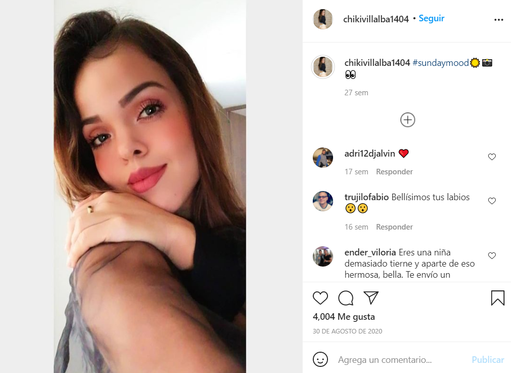Open the #sundaymood hashtag
The height and width of the screenshot is (373, 511).
tap(440, 62)
